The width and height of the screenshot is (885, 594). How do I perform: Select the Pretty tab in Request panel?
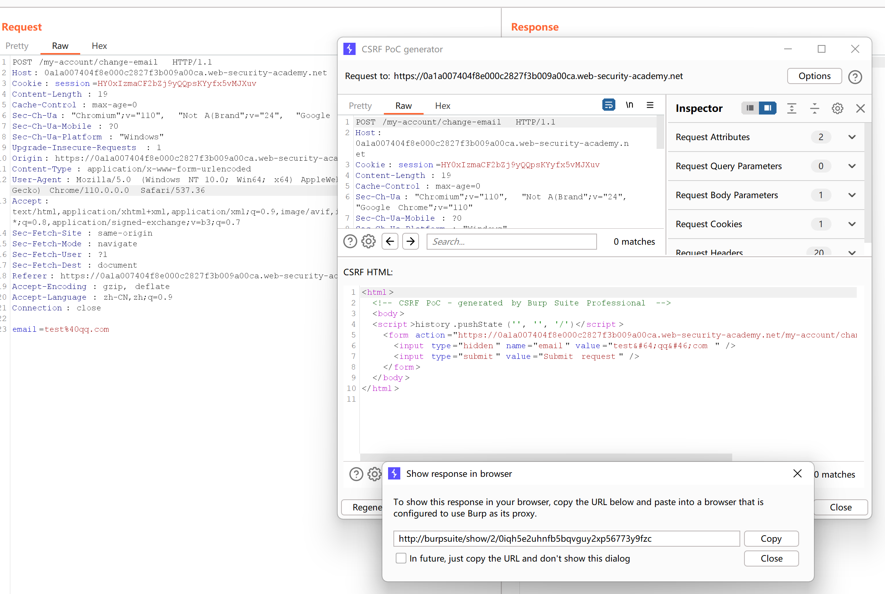tap(17, 46)
